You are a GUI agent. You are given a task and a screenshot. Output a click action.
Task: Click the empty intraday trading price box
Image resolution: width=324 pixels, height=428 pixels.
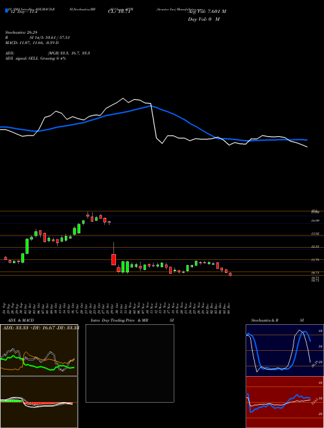[130, 363]
